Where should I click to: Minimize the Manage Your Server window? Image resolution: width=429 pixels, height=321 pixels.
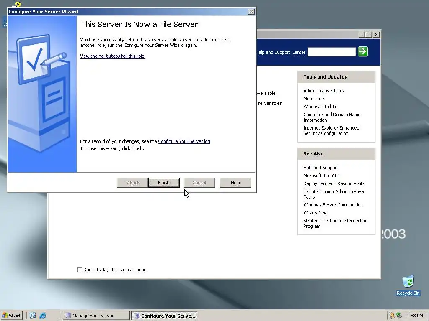pyautogui.click(x=362, y=35)
